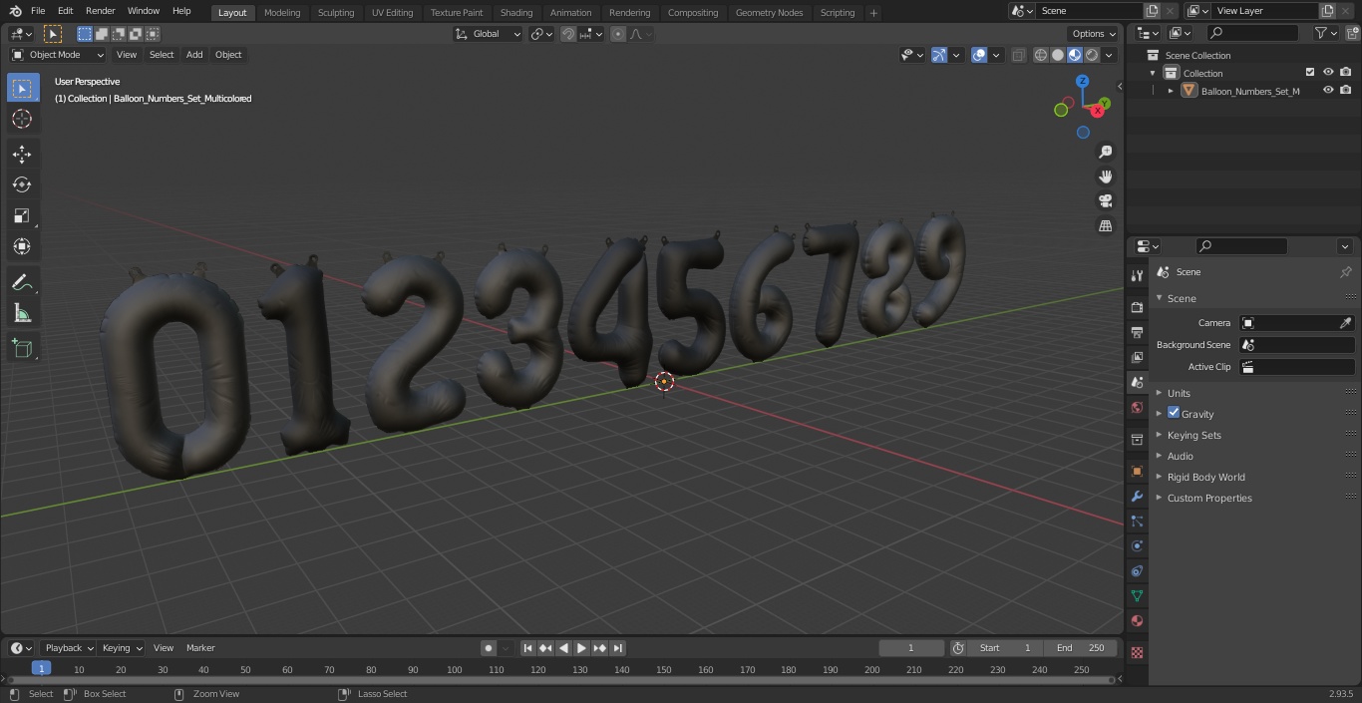Enable the Gravity checkbox
The image size is (1362, 703).
(1174, 413)
